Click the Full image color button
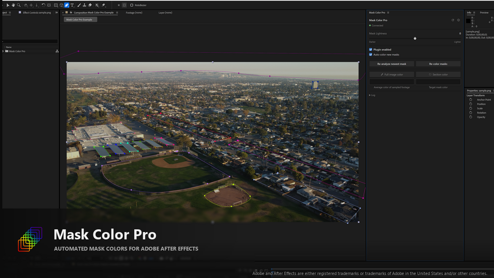 click(392, 74)
